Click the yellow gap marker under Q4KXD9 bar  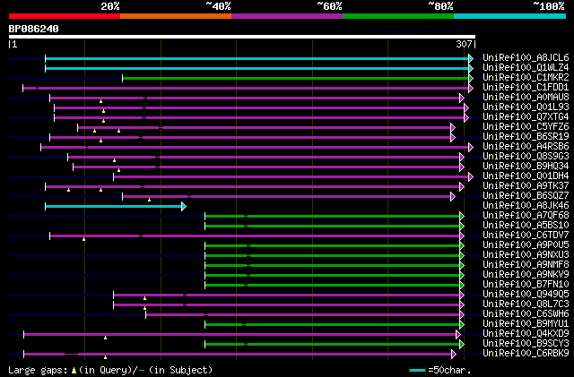pyautogui.click(x=106, y=338)
